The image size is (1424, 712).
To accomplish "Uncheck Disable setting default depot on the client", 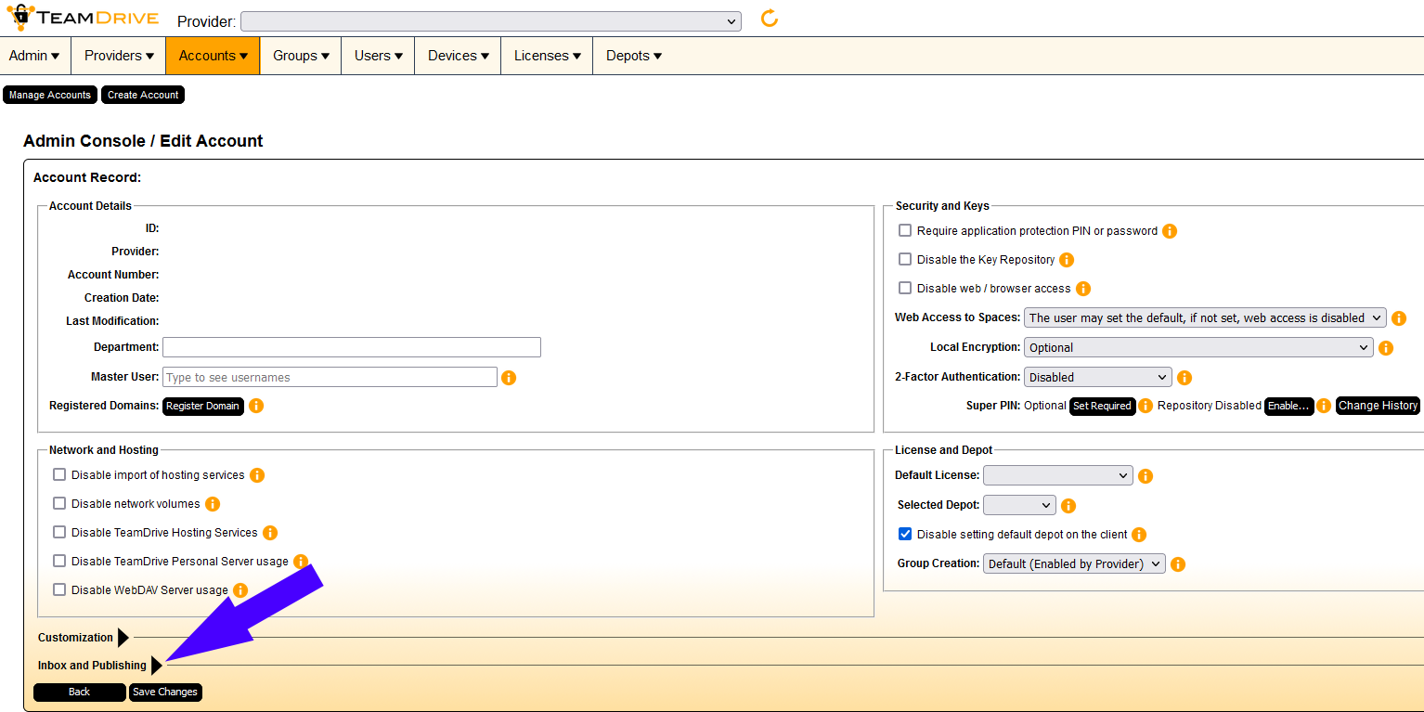I will click(x=905, y=534).
